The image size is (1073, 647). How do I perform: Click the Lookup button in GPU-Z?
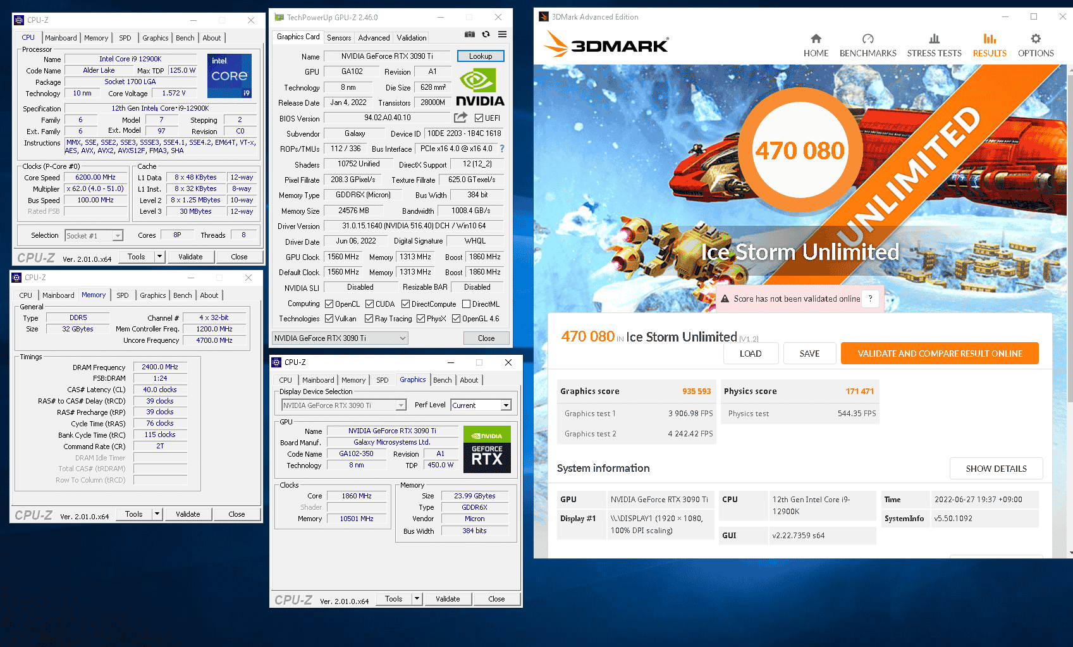[481, 56]
